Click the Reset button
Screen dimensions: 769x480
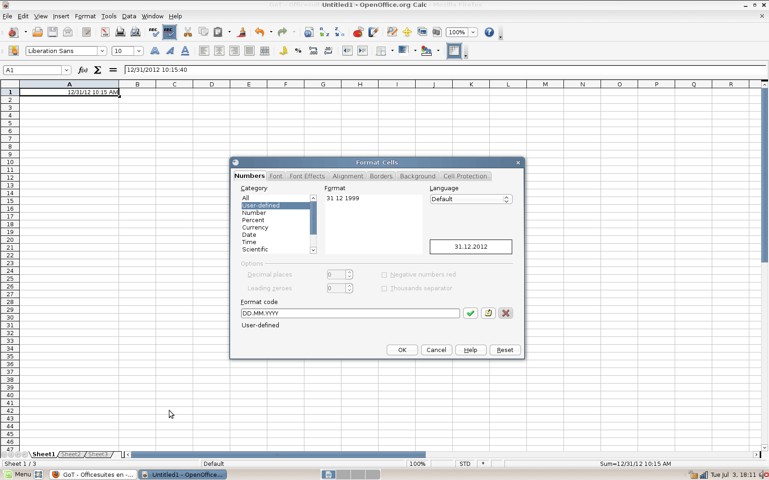point(505,350)
